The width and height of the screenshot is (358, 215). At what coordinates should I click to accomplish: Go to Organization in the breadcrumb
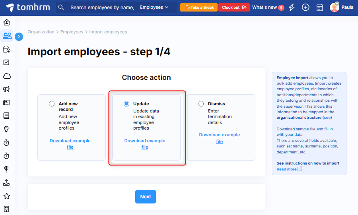(x=41, y=32)
